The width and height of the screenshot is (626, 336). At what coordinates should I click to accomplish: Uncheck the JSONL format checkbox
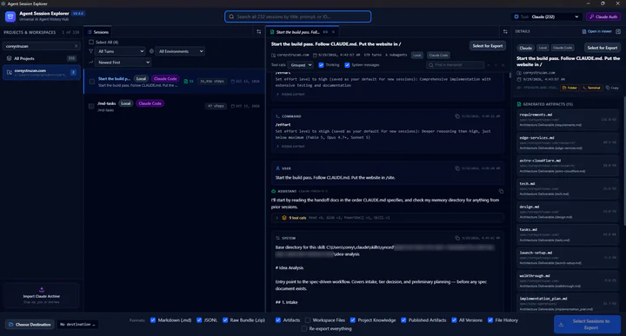tap(199, 320)
